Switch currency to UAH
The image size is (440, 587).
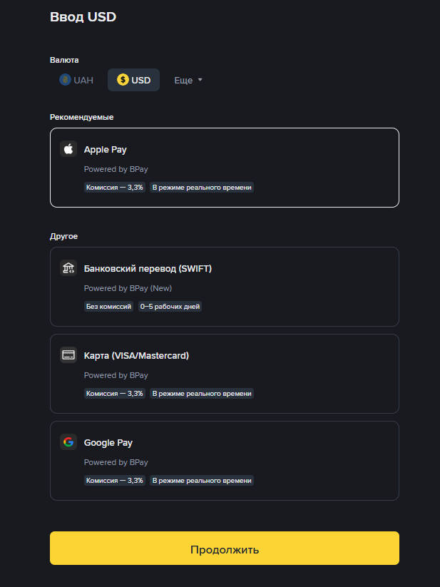pos(76,80)
